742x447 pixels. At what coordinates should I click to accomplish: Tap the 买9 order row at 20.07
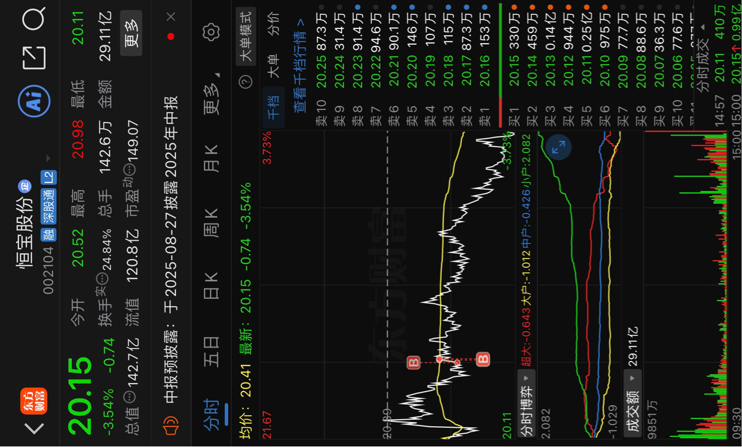[x=660, y=66]
